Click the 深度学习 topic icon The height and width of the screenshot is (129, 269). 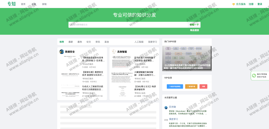166,119
